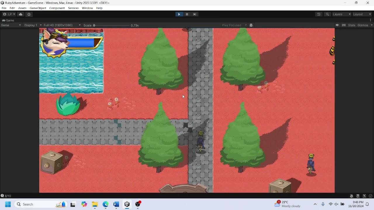This screenshot has width=374, height=210.
Task: Open the weather widget showing 29°C
Action: pyautogui.click(x=287, y=204)
